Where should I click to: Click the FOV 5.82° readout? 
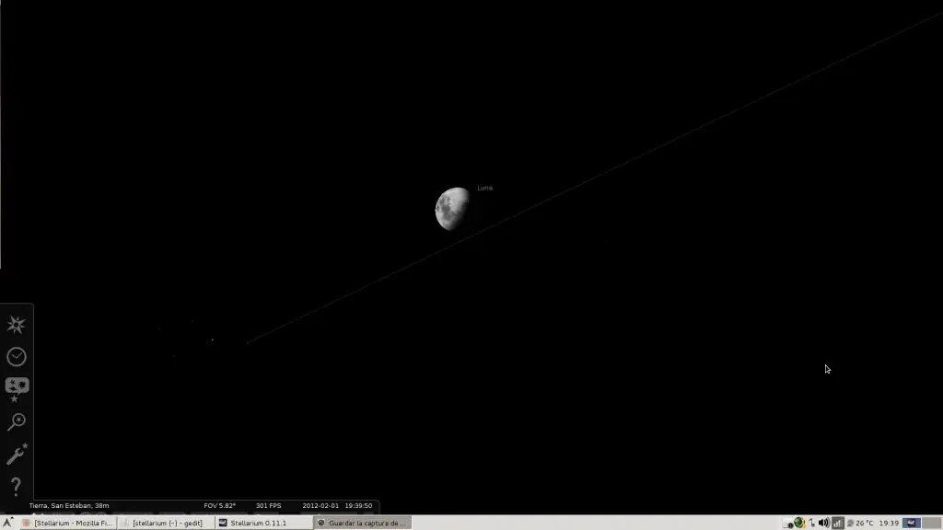(219, 505)
